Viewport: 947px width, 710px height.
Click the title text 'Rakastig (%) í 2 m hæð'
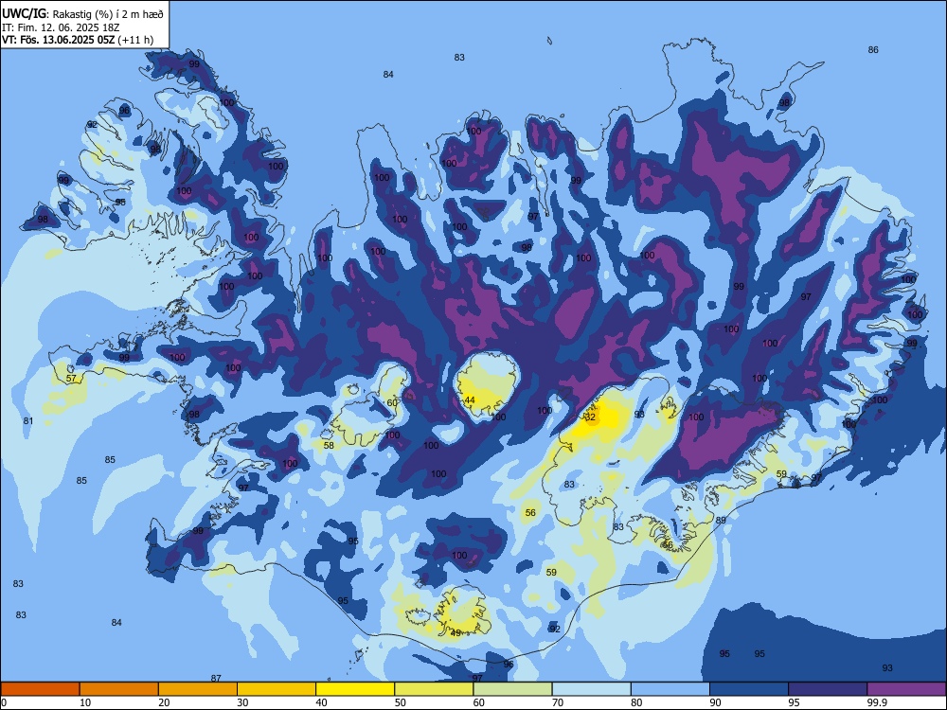coord(108,13)
